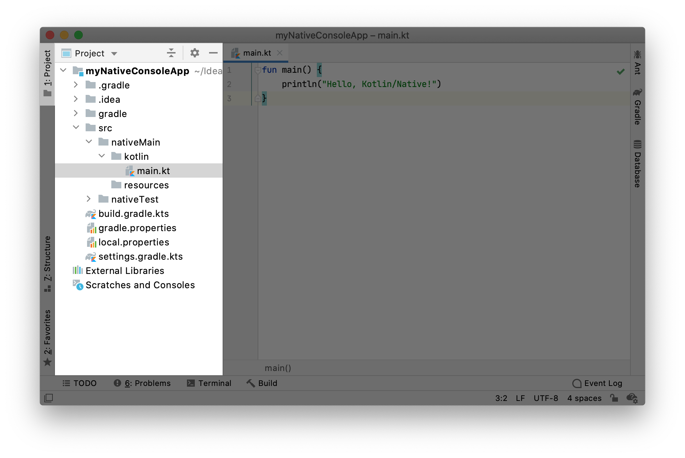Toggle the Favorites tool window
This screenshot has height=458, width=685.
click(x=47, y=337)
